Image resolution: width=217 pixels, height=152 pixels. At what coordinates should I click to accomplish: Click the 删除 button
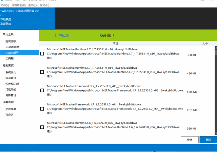tap(208, 140)
